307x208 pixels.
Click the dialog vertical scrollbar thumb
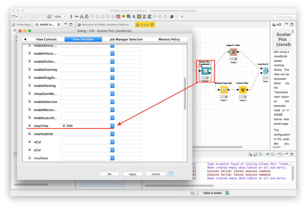click(185, 93)
